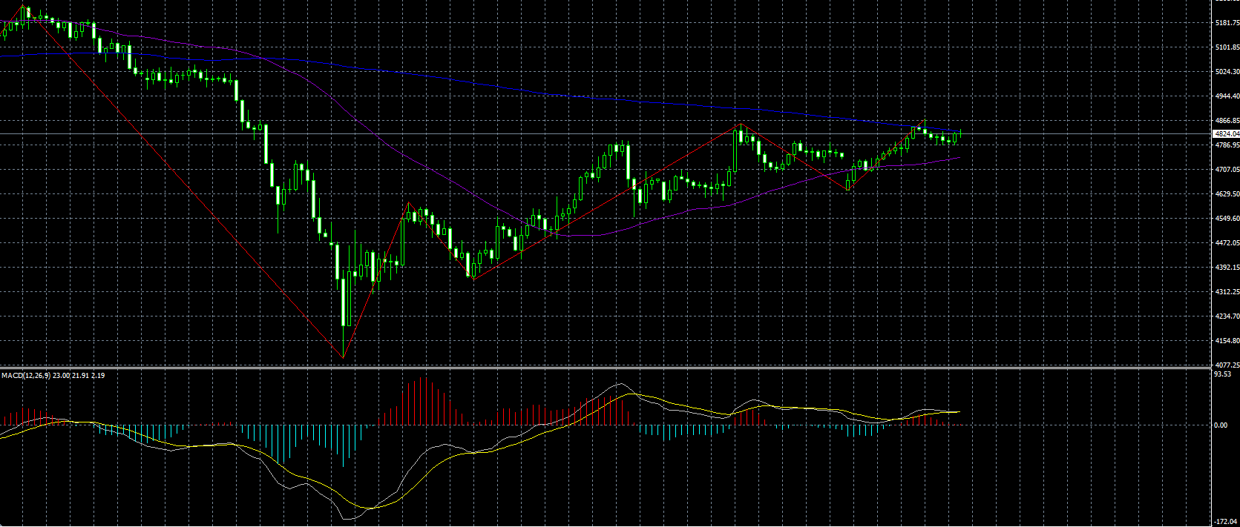1240x527 pixels.
Task: Click the 4629.50 price axis label
Action: click(x=1227, y=194)
